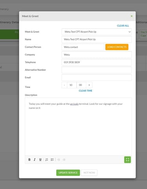
Task: Click the indent icon
Action: (x=64, y=160)
